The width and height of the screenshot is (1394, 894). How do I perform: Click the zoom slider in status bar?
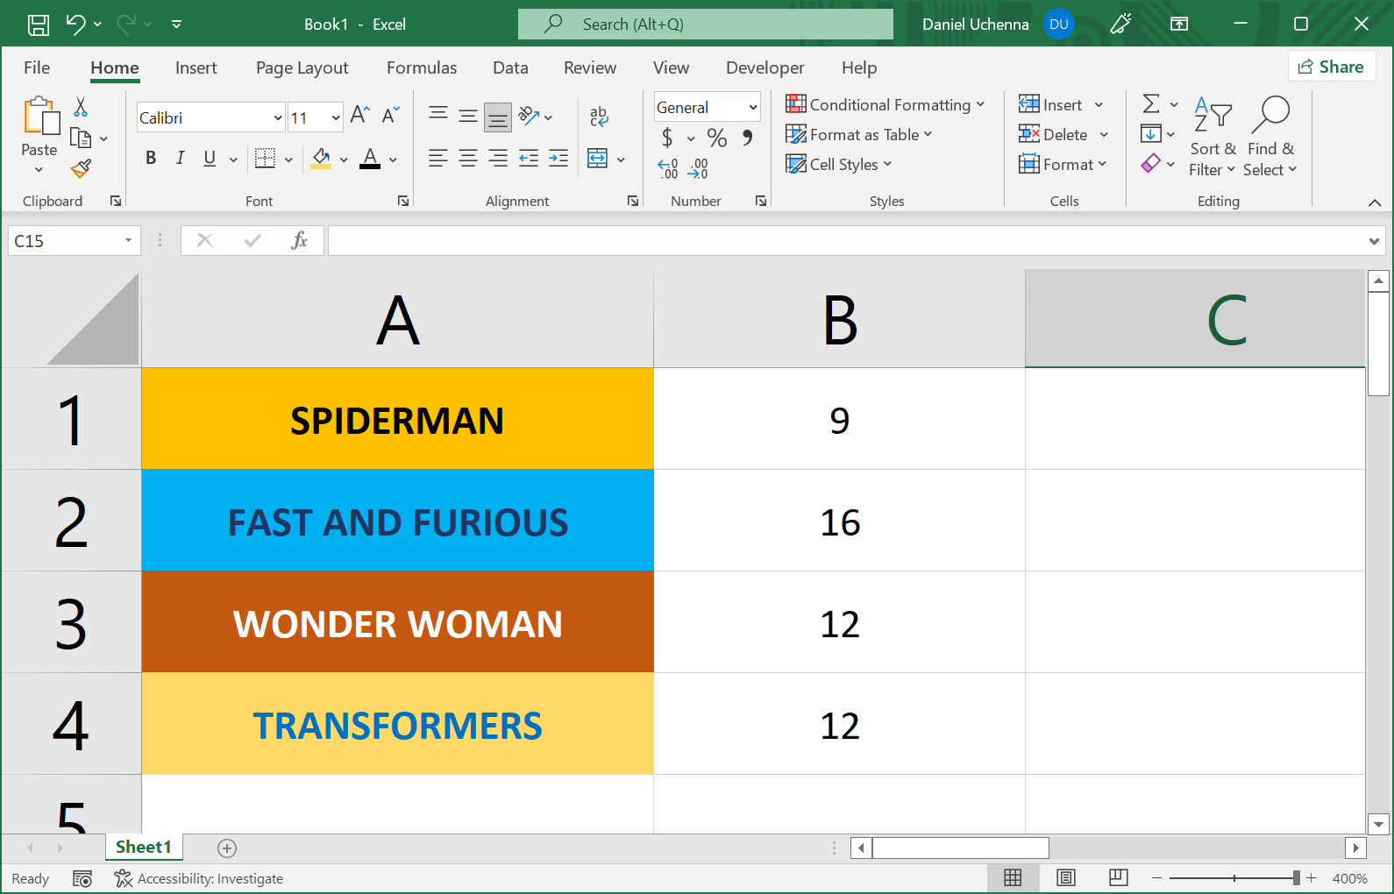click(1234, 878)
